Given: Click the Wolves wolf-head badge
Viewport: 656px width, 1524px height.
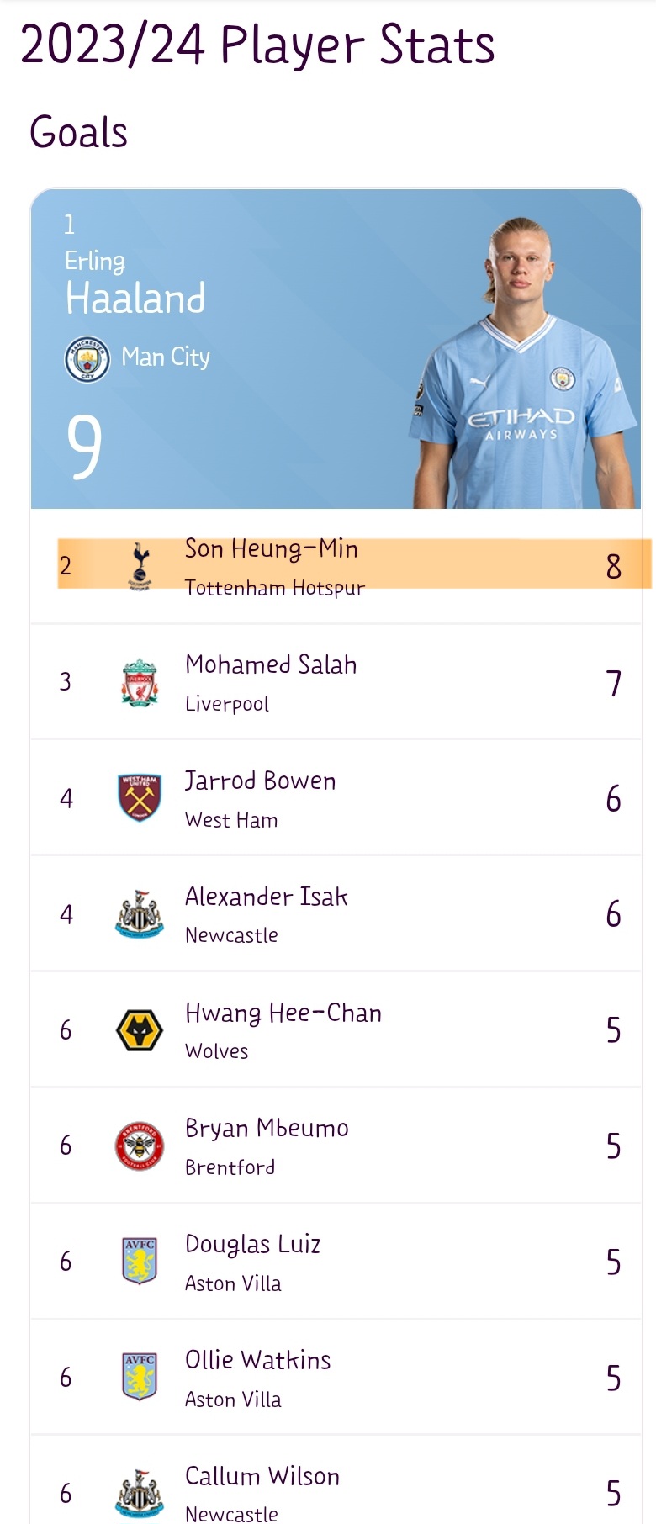Looking at the screenshot, I should point(140,1029).
